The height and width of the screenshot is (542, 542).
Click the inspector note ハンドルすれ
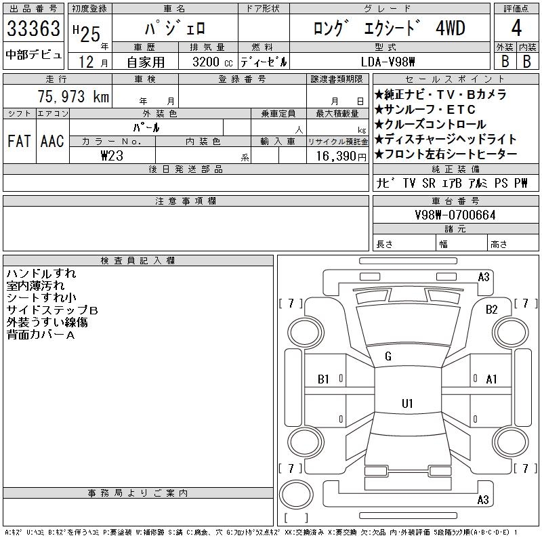click(41, 274)
